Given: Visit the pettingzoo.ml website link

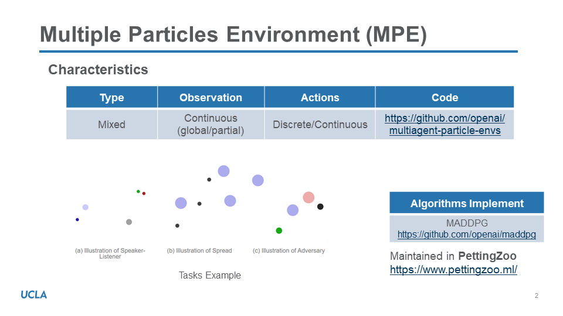Looking at the screenshot, I should click(453, 270).
